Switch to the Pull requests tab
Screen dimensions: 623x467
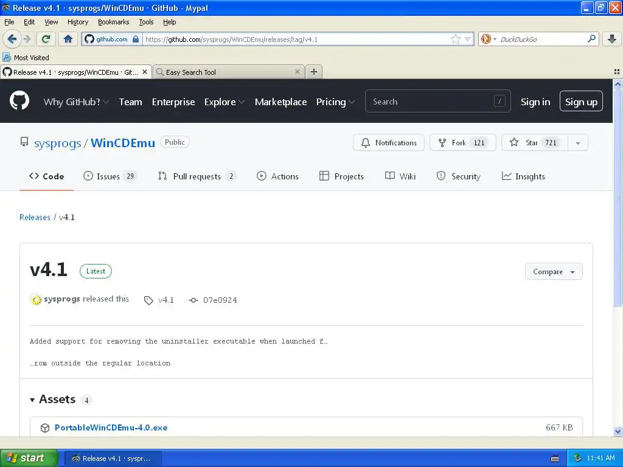point(197,176)
